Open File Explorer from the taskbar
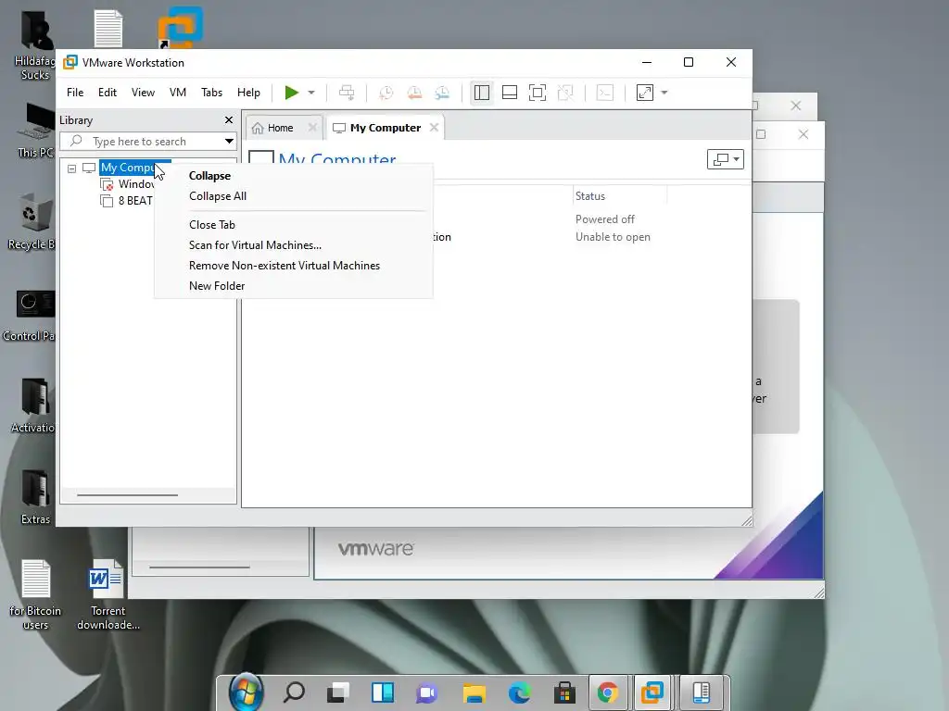949x711 pixels. (x=474, y=692)
